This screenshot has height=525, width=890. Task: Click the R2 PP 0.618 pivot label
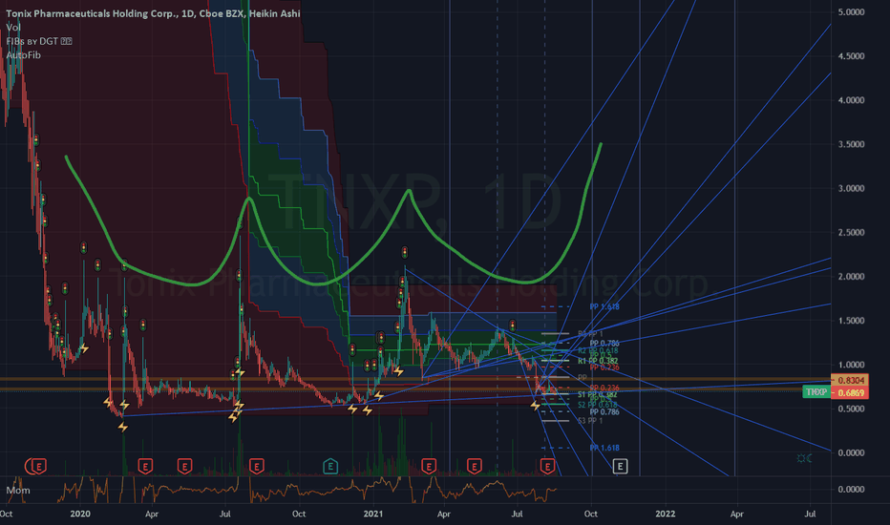click(x=598, y=350)
